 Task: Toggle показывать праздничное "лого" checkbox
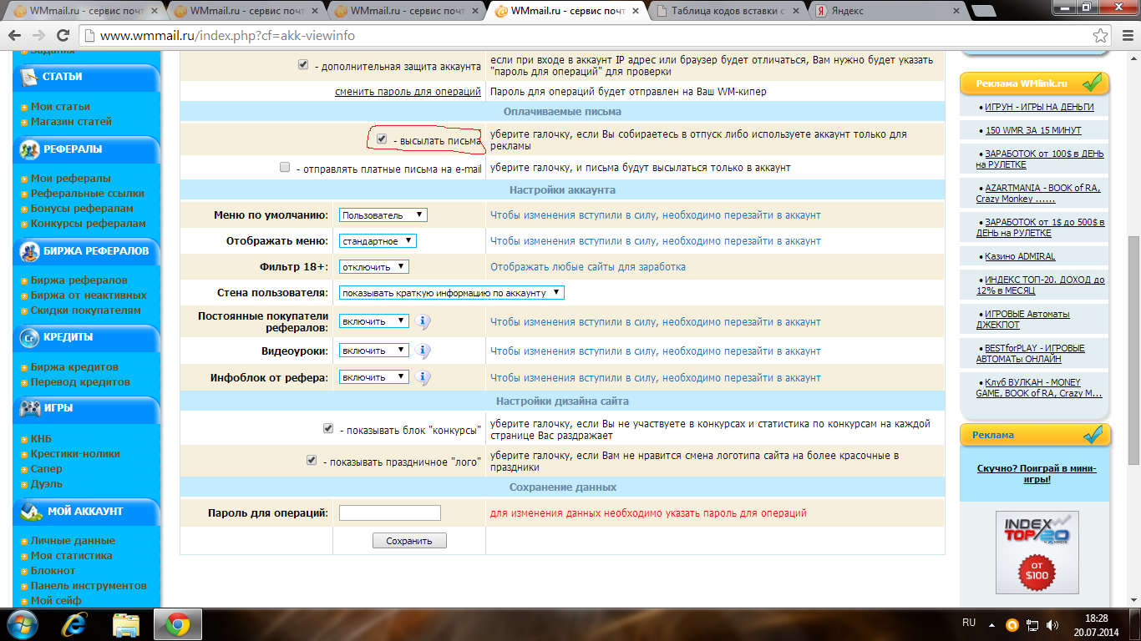tap(312, 460)
